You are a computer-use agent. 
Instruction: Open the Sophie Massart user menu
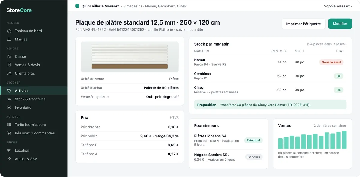(338, 6)
